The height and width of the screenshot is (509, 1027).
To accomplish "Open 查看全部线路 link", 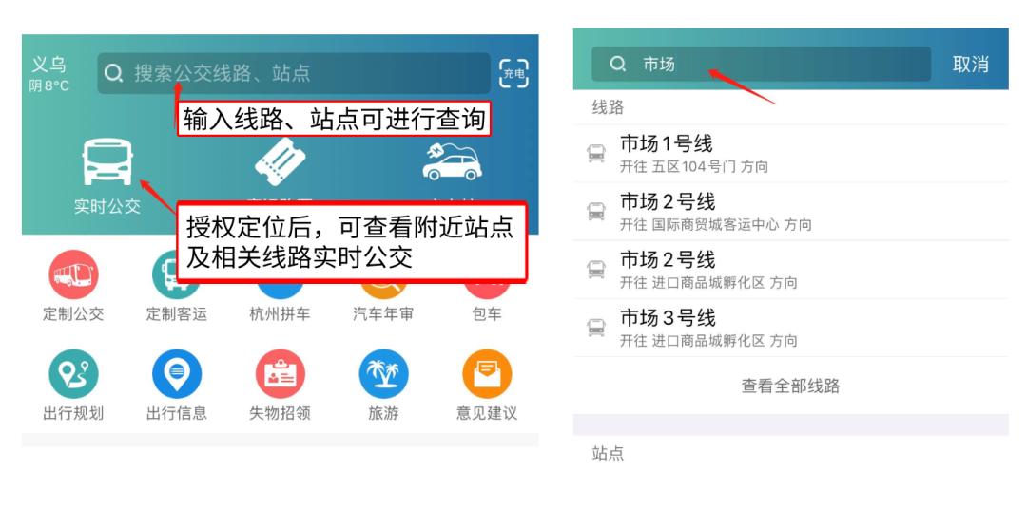I will tap(790, 386).
